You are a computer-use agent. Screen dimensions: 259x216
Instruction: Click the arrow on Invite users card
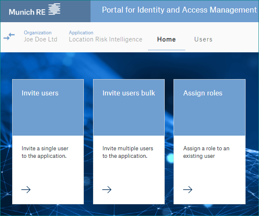tap(26, 190)
